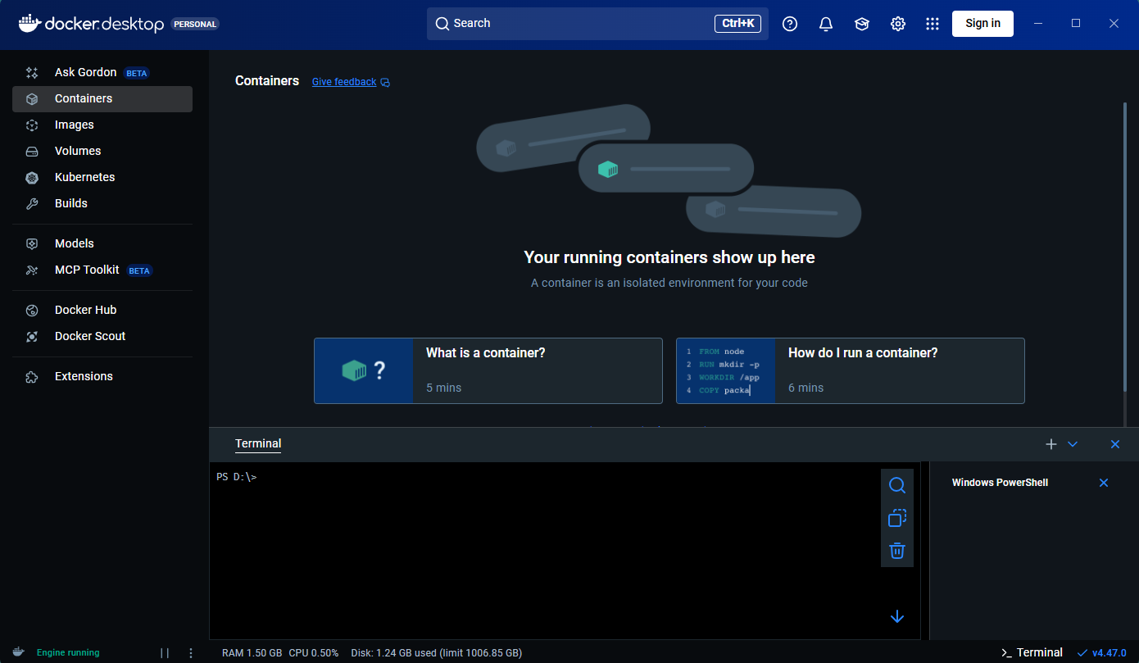Click the terminal copy icon

point(897,518)
